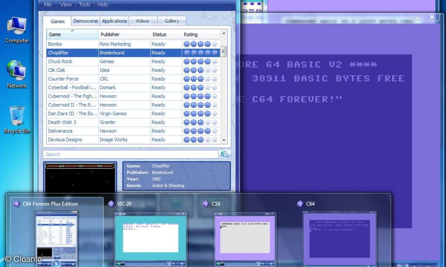Select the Death Wish 3 game row

[x=133, y=122]
